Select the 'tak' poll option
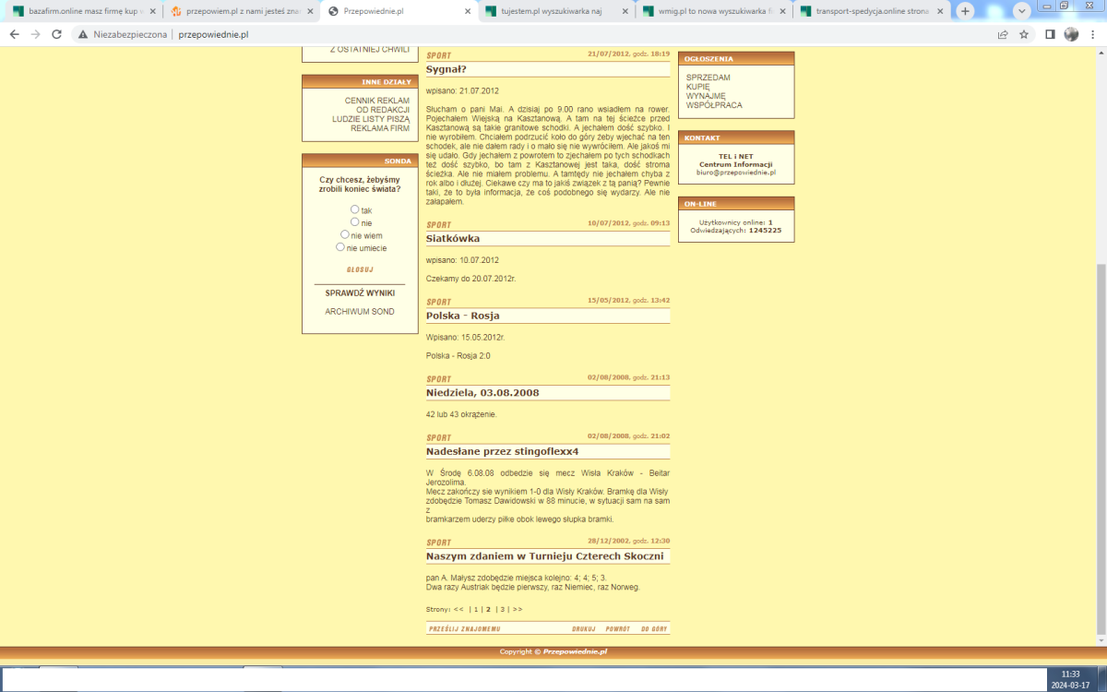1107x692 pixels. coord(355,209)
